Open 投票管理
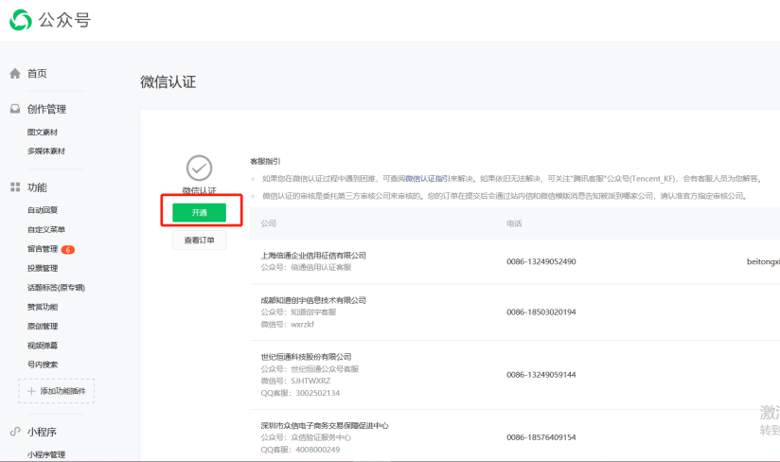Viewport: 780px width, 462px height. pyautogui.click(x=43, y=268)
